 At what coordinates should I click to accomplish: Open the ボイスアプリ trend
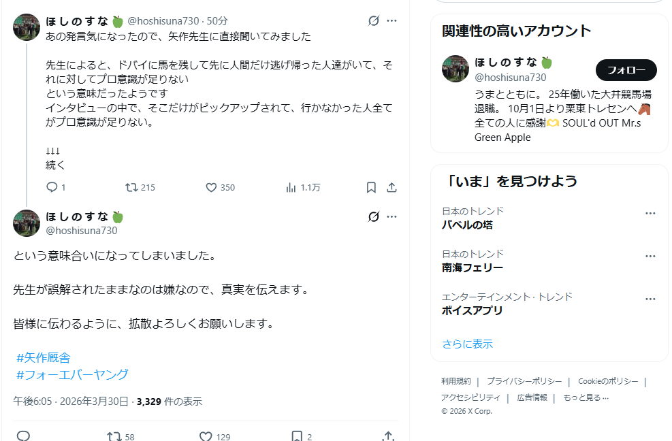pos(473,310)
